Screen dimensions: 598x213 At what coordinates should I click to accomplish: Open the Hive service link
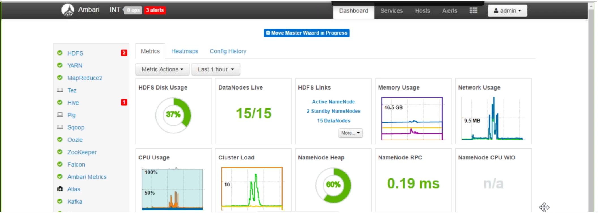[73, 103]
